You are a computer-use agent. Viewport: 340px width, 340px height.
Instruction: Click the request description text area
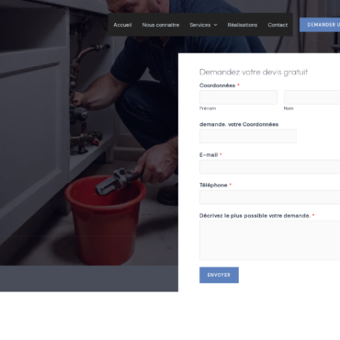[x=270, y=241]
